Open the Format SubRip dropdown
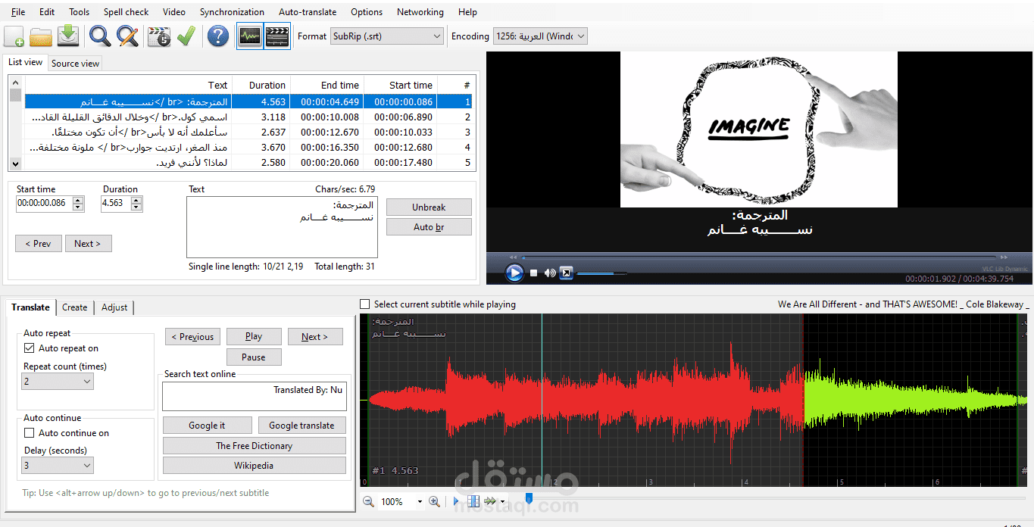This screenshot has width=1034, height=527. pyautogui.click(x=387, y=36)
